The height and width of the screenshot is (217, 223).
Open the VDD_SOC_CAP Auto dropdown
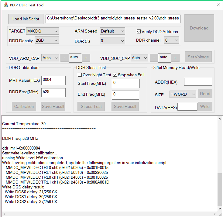pos(139,58)
